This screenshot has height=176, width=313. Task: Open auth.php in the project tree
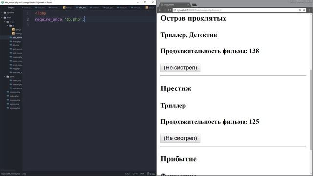click(15, 41)
